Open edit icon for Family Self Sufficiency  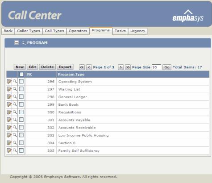[9, 150]
